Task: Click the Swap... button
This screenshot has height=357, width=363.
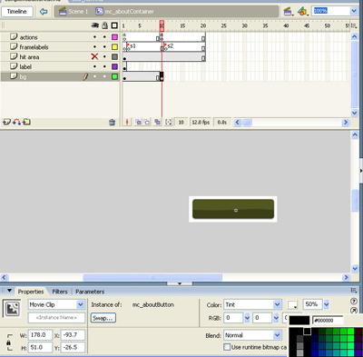Action: 103,318
